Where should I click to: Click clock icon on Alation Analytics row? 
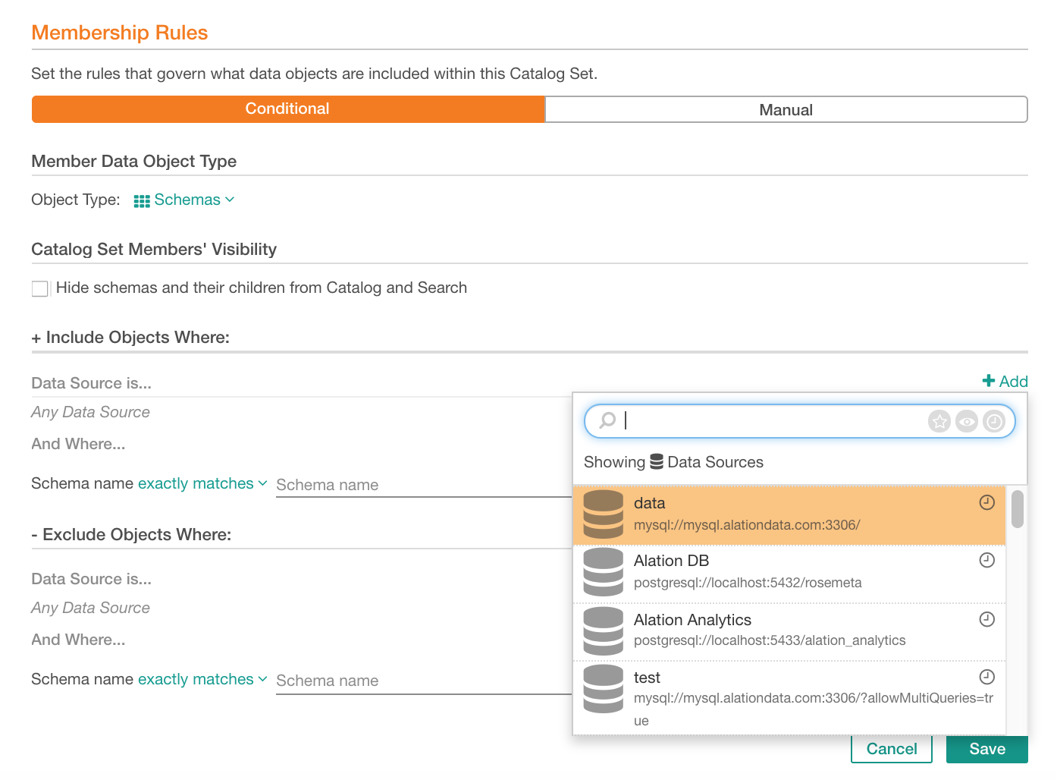click(986, 619)
